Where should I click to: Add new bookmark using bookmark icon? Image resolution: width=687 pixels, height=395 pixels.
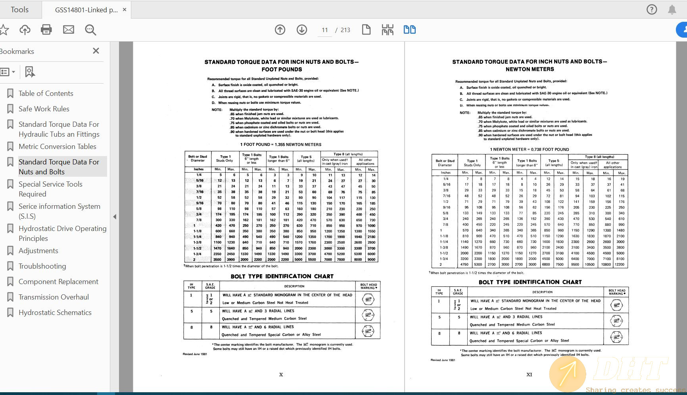tap(30, 72)
